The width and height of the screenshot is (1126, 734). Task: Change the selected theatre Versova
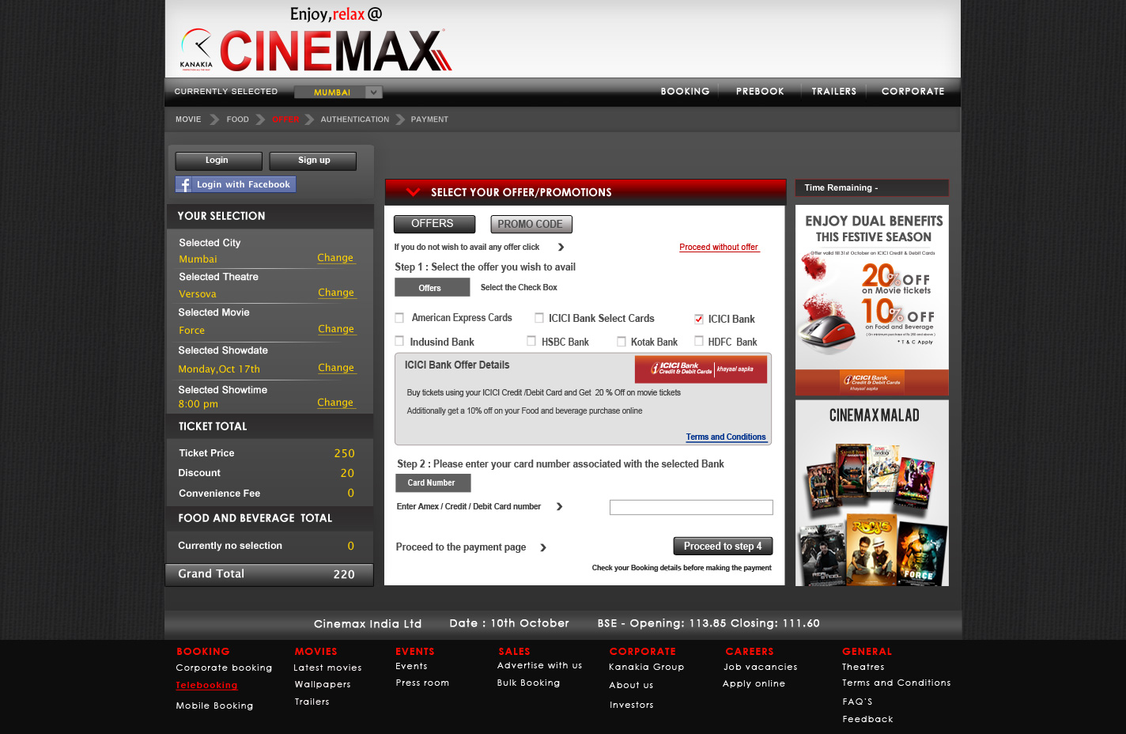click(336, 293)
